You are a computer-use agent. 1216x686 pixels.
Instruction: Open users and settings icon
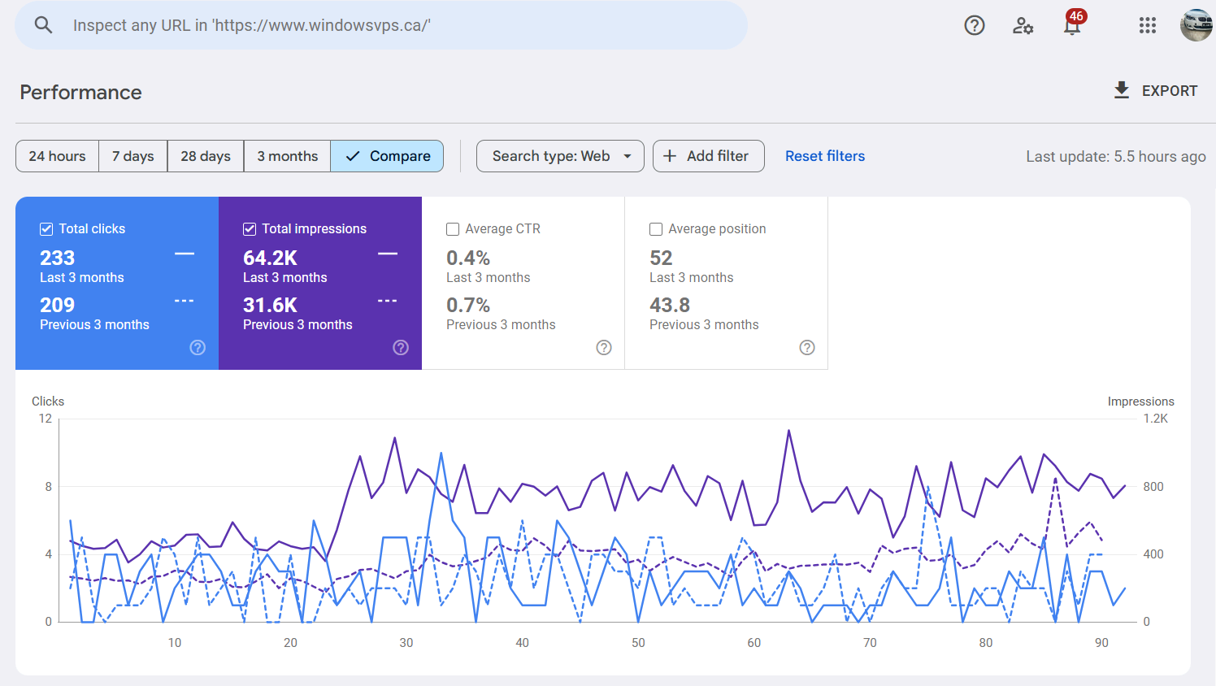point(1023,25)
